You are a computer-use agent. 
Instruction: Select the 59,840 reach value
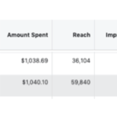tap(81, 82)
